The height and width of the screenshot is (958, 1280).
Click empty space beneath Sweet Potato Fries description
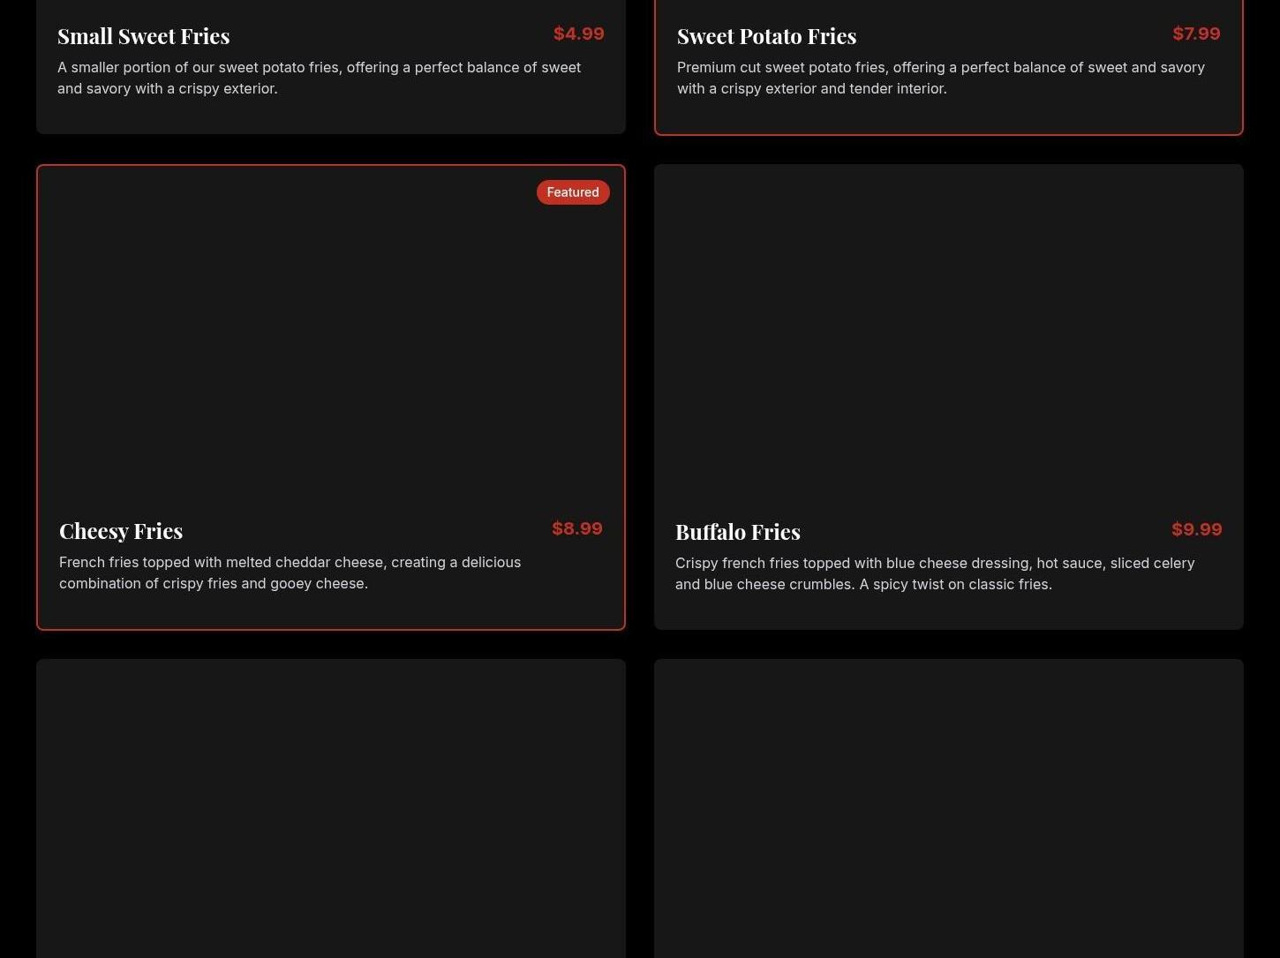[x=949, y=116]
